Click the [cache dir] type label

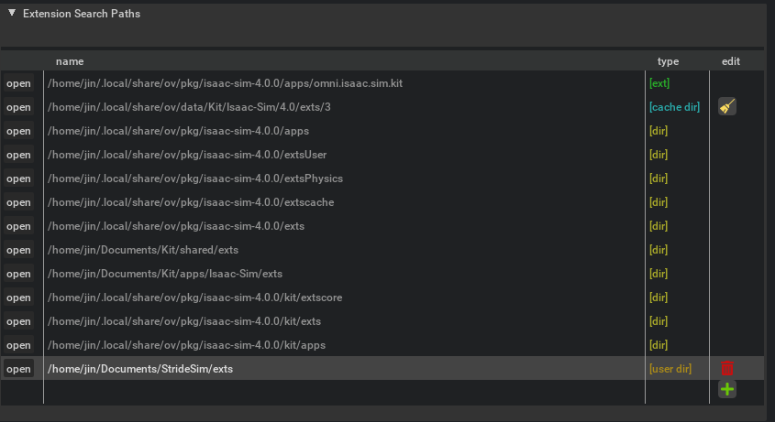(674, 107)
